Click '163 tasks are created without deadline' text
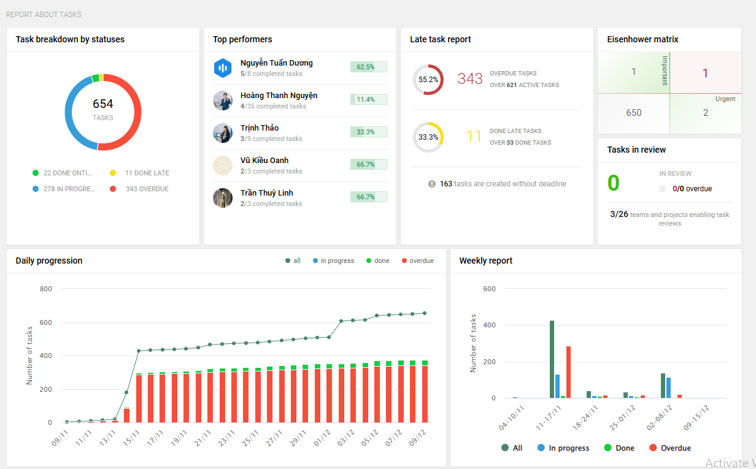 click(x=503, y=184)
